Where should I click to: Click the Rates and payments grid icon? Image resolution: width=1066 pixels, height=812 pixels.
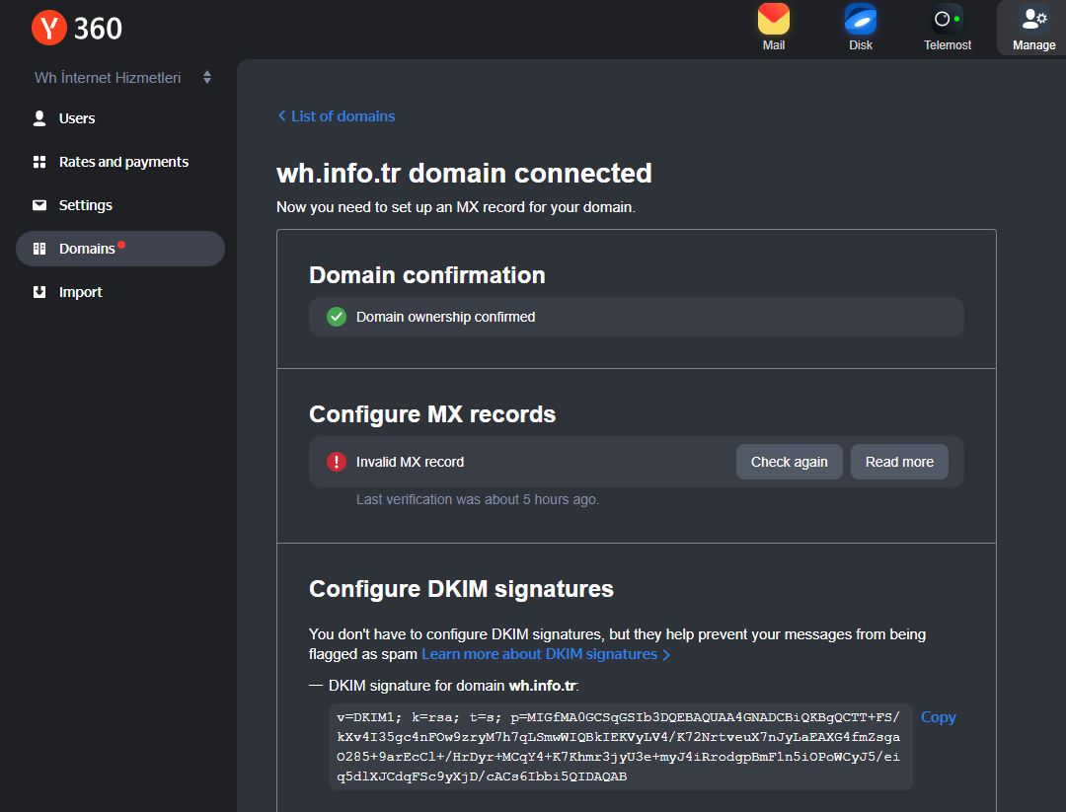click(x=39, y=162)
